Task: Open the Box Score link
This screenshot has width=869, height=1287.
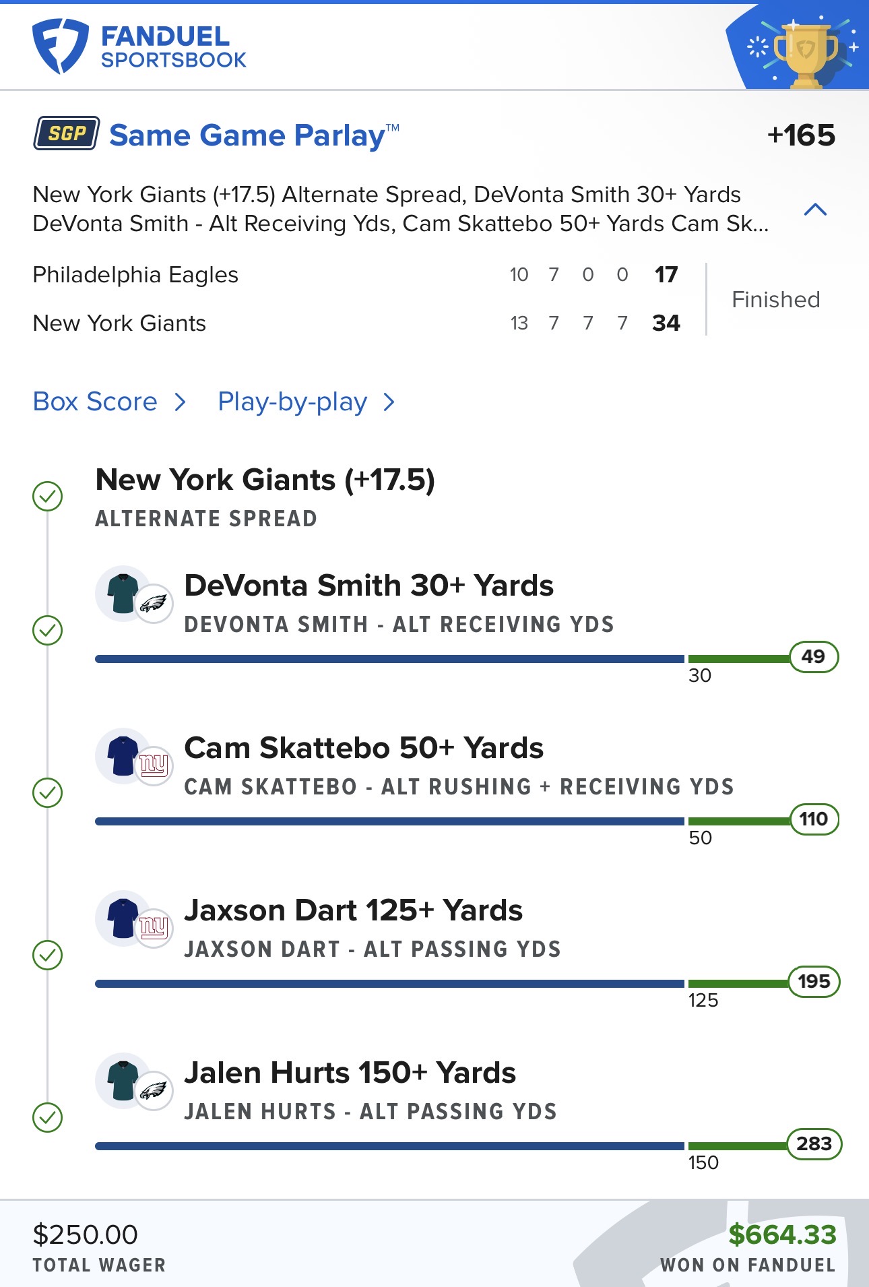Action: tap(95, 402)
